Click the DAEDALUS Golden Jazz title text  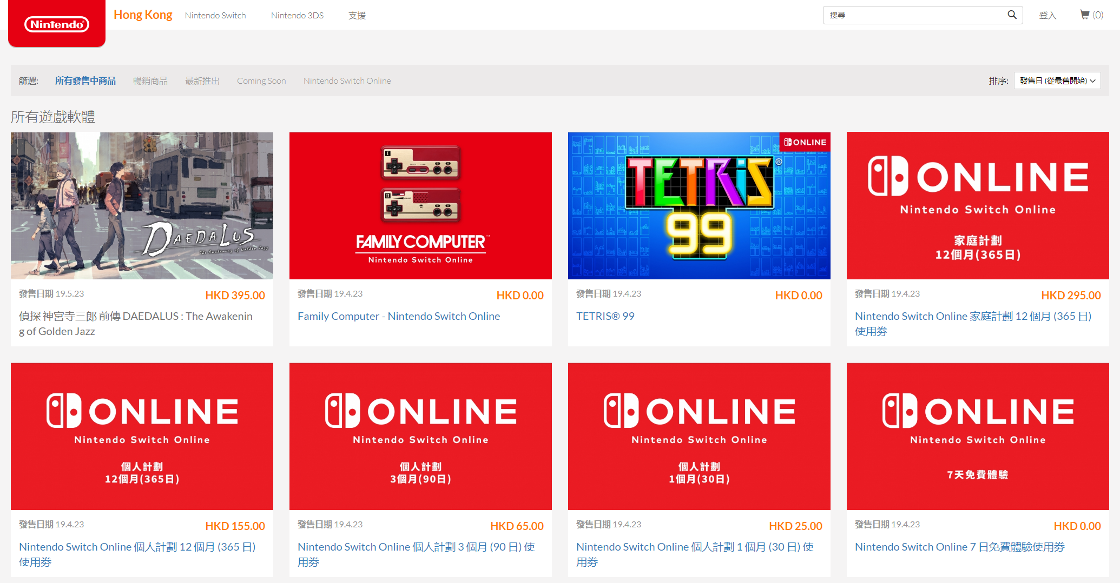(x=136, y=324)
